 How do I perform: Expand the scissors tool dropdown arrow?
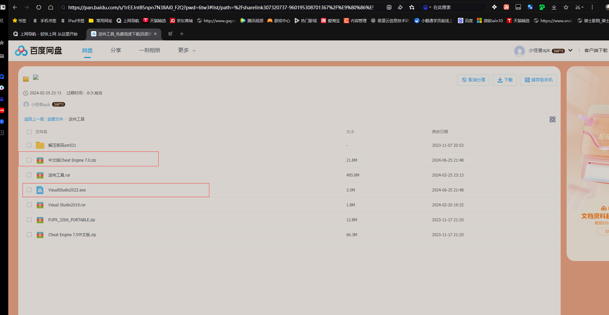583,7
